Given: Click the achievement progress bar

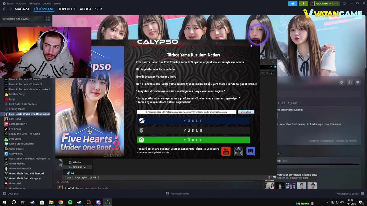Looking at the screenshot, I should (318, 165).
